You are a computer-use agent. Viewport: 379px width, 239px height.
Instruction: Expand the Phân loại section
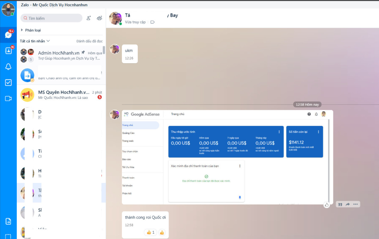[x=31, y=30]
